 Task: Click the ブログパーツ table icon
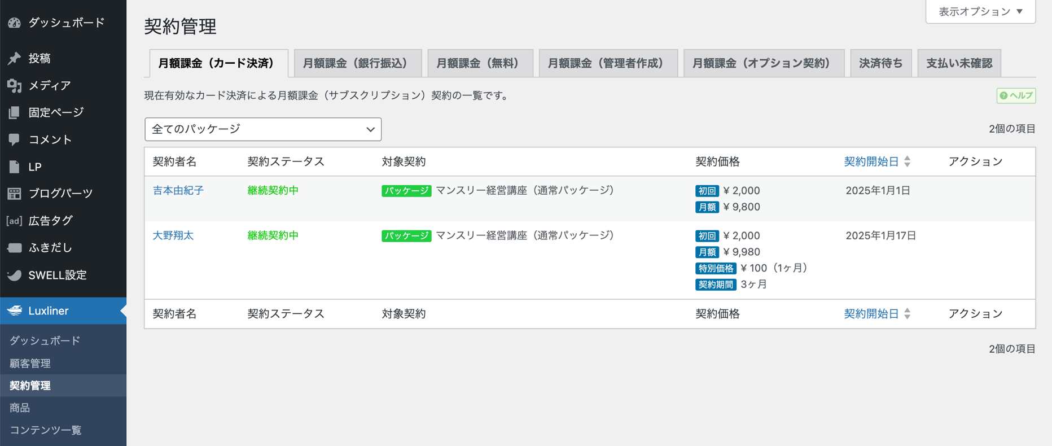(14, 194)
